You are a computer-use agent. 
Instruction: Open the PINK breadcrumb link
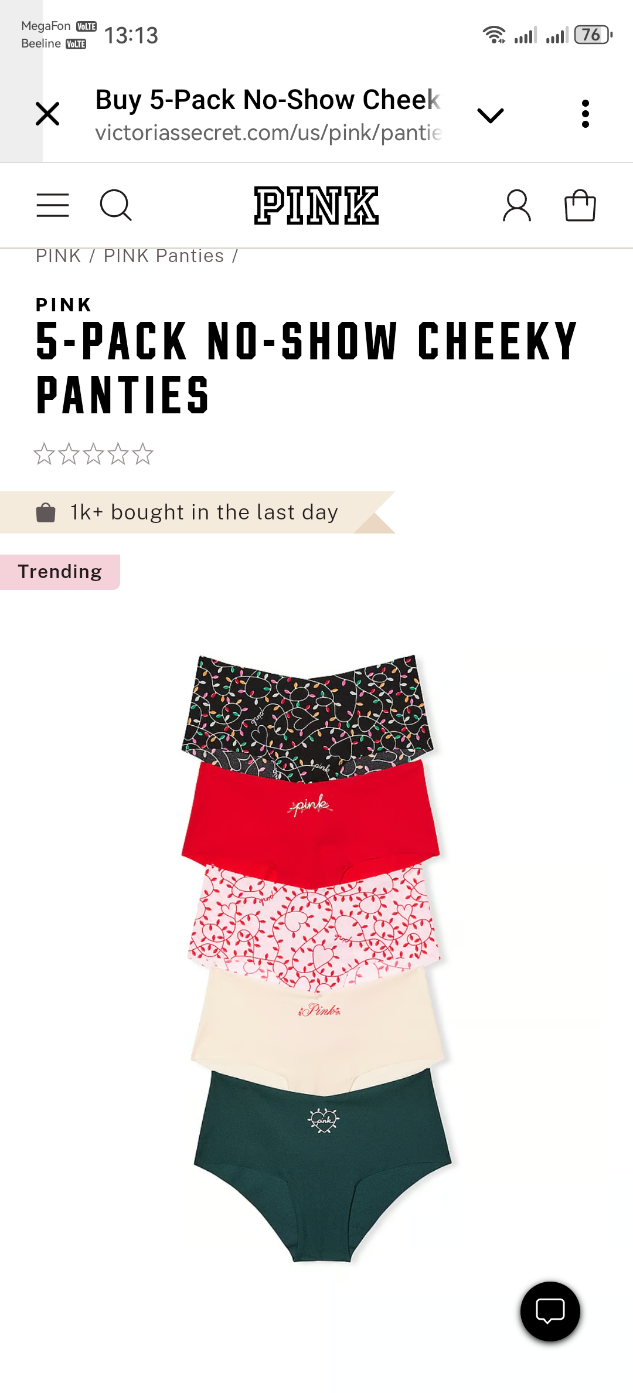click(x=58, y=256)
